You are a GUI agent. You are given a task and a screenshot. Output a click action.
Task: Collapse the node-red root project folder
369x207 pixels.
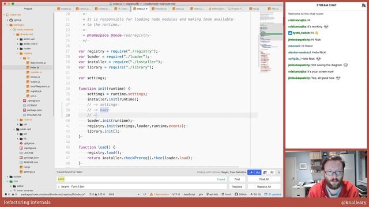[x=4, y=15]
